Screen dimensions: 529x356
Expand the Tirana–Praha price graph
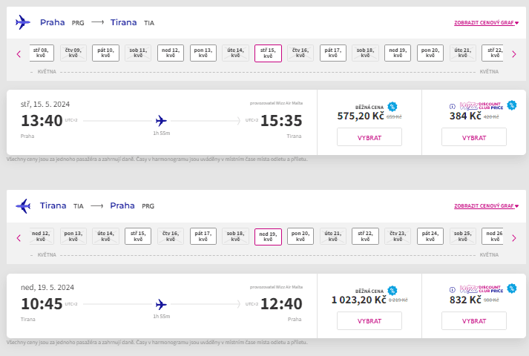coord(486,206)
